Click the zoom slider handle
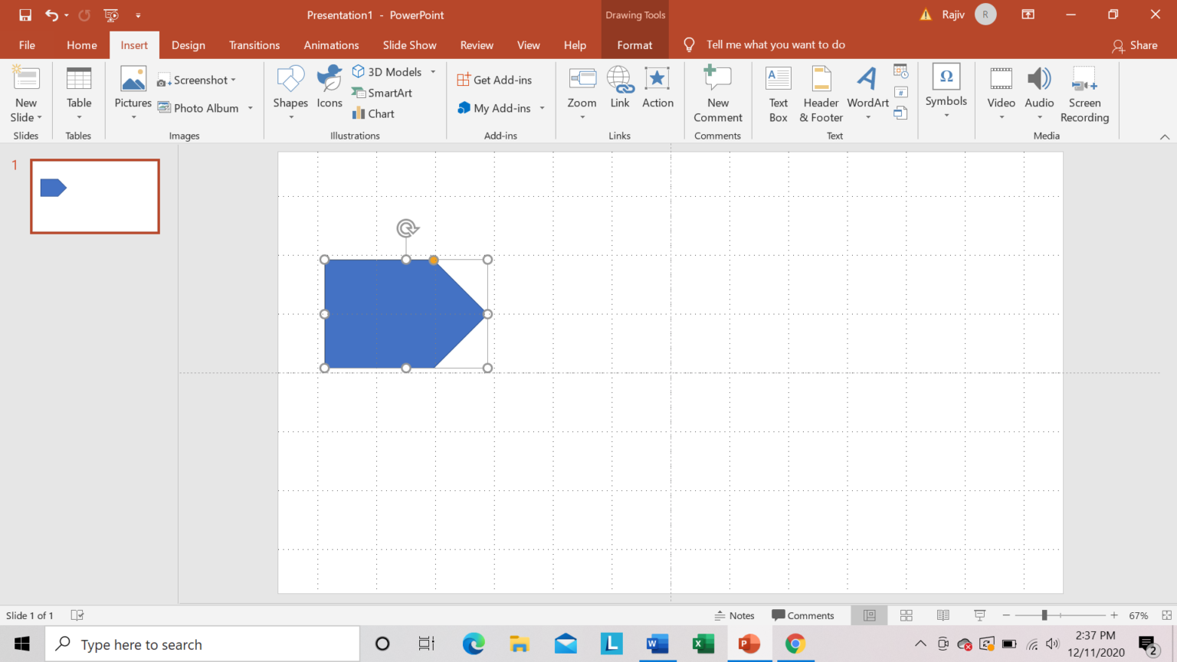1177x662 pixels. pos(1044,615)
